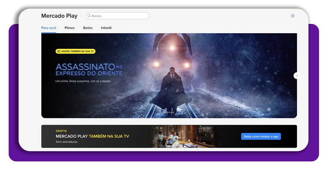Open the Assassinato no Expresso do Oriente title
Viewport: 328px width, 171px height.
point(89,70)
